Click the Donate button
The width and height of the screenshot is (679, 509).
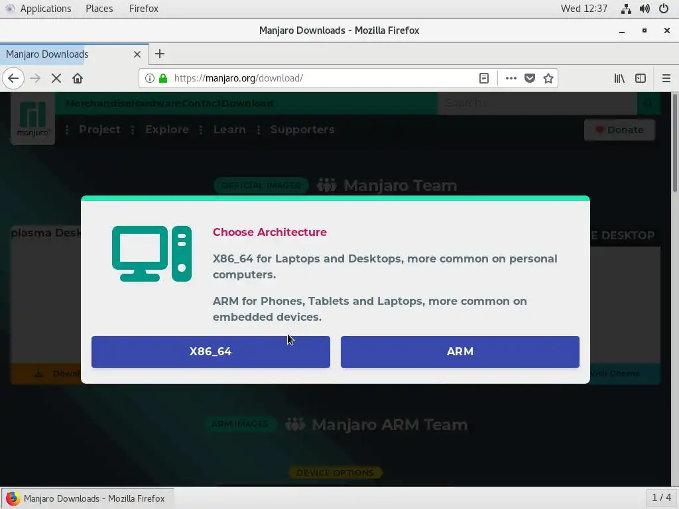pos(620,130)
